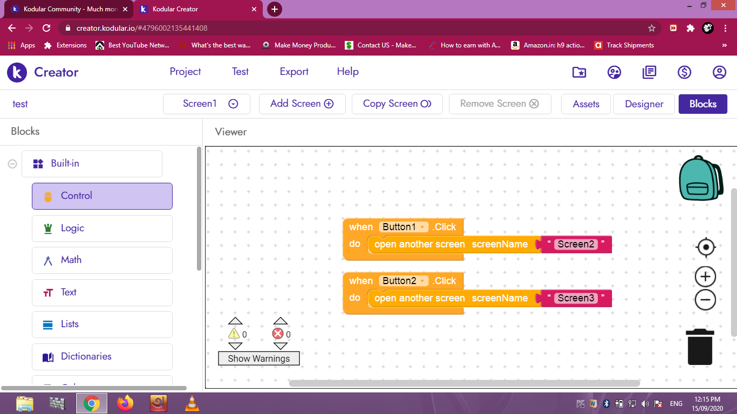
Task: Switch to the Designer view
Action: click(x=644, y=104)
